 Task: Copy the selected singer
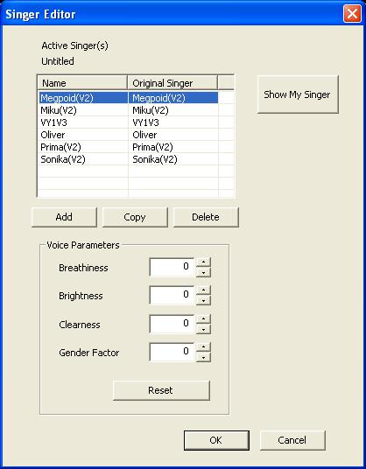[135, 217]
